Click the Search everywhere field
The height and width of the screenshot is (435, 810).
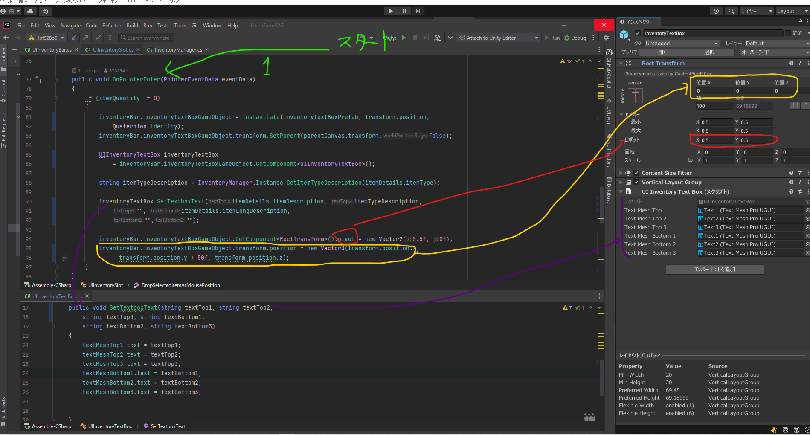click(146, 38)
